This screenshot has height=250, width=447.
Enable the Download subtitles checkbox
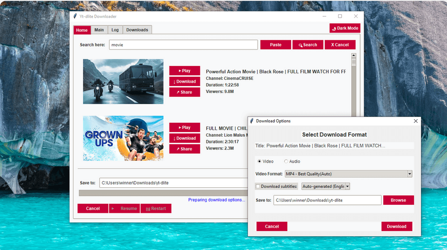pyautogui.click(x=258, y=186)
